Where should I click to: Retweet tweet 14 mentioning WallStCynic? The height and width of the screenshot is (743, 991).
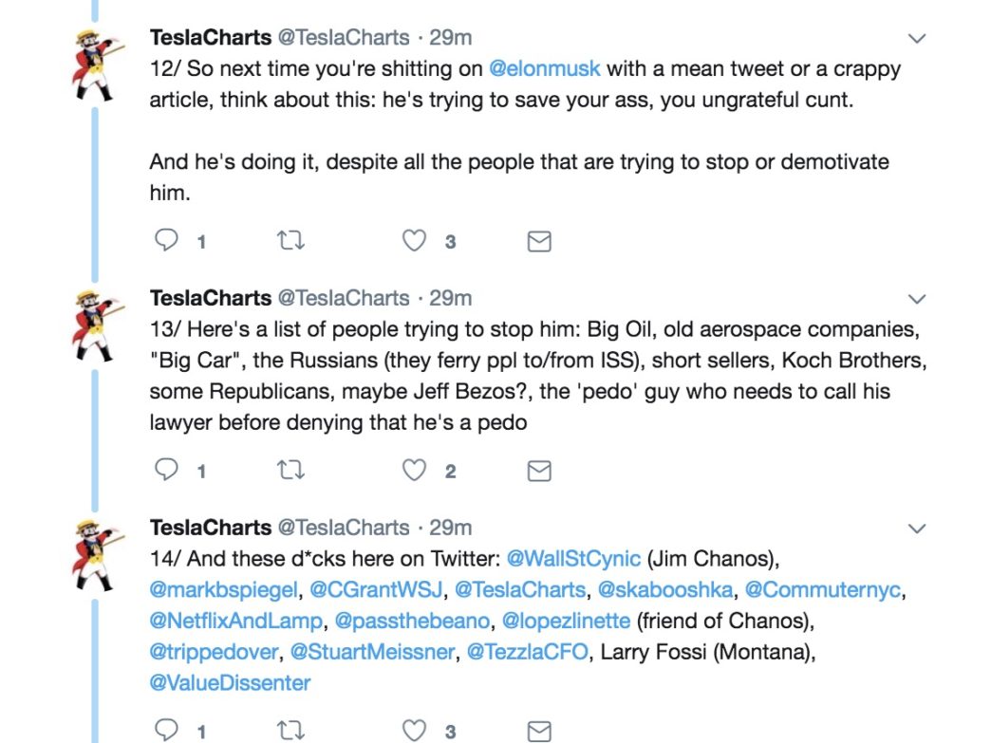click(291, 731)
